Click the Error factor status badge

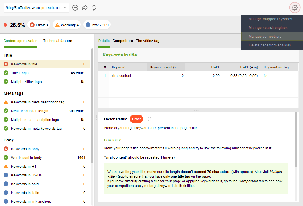tap(136, 119)
